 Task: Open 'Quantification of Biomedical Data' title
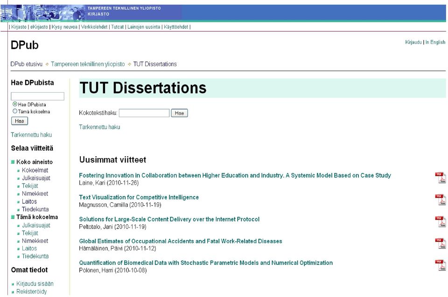(x=206, y=263)
